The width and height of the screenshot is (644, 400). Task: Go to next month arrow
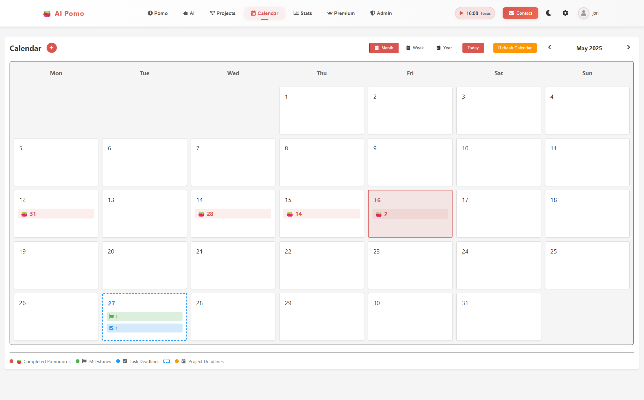coord(628,47)
